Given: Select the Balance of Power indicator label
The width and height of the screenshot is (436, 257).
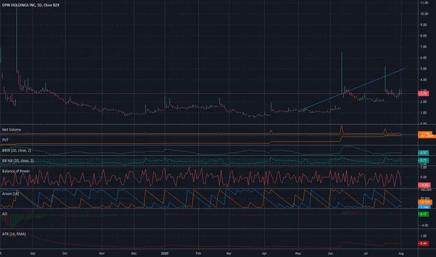Looking at the screenshot, I should (16, 171).
